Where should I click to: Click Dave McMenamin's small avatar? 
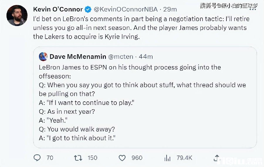[x=43, y=57]
